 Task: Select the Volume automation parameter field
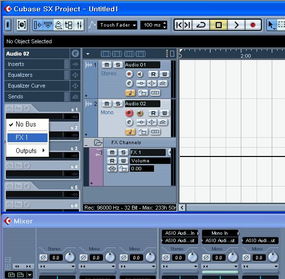coord(150,160)
